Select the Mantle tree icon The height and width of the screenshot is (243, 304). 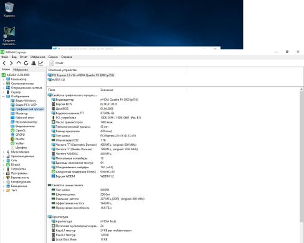click(12, 139)
